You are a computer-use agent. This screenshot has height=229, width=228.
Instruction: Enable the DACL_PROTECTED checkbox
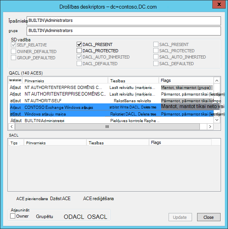79,51
